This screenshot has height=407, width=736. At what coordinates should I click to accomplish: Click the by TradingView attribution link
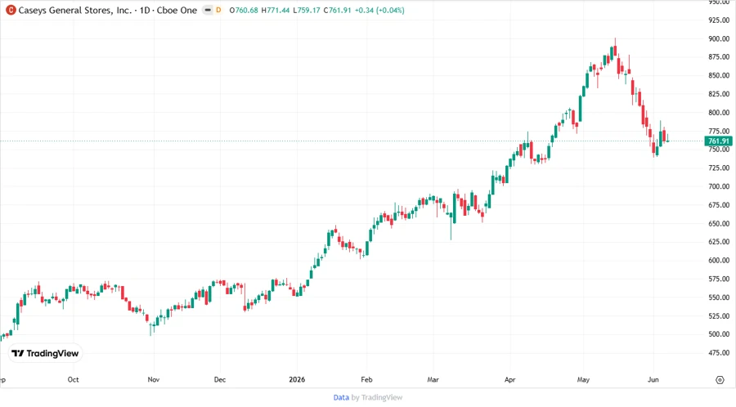(377, 398)
